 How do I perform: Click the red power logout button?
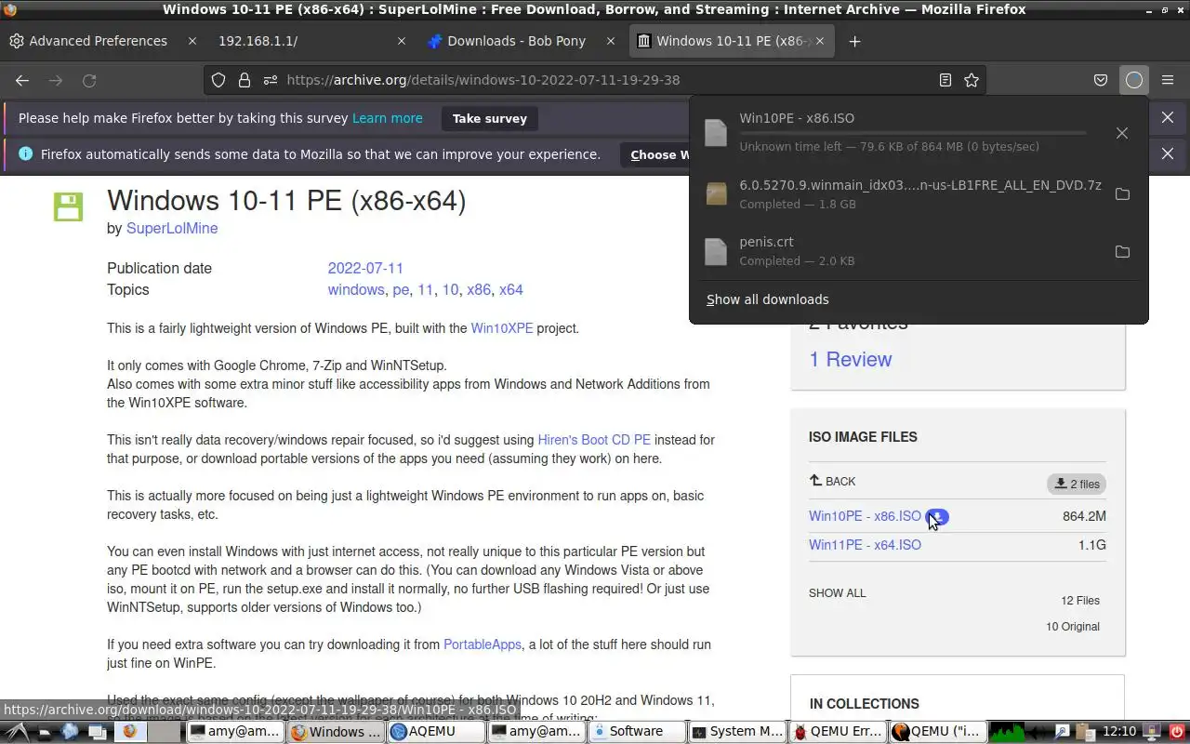[1176, 731]
